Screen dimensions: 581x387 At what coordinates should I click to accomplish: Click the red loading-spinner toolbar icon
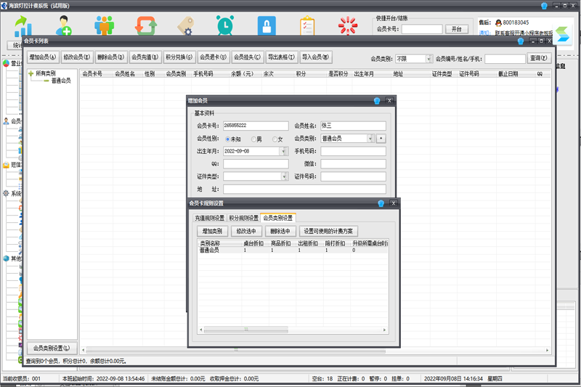348,26
